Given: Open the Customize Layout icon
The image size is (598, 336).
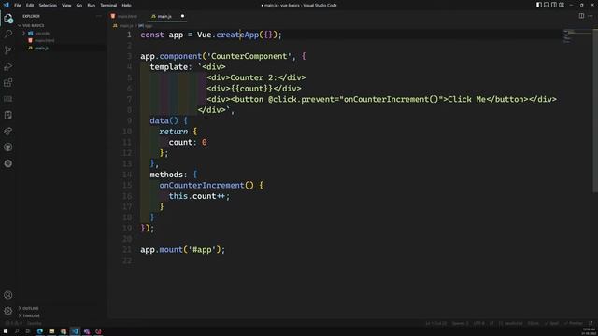Looking at the screenshot, I should (562, 5).
